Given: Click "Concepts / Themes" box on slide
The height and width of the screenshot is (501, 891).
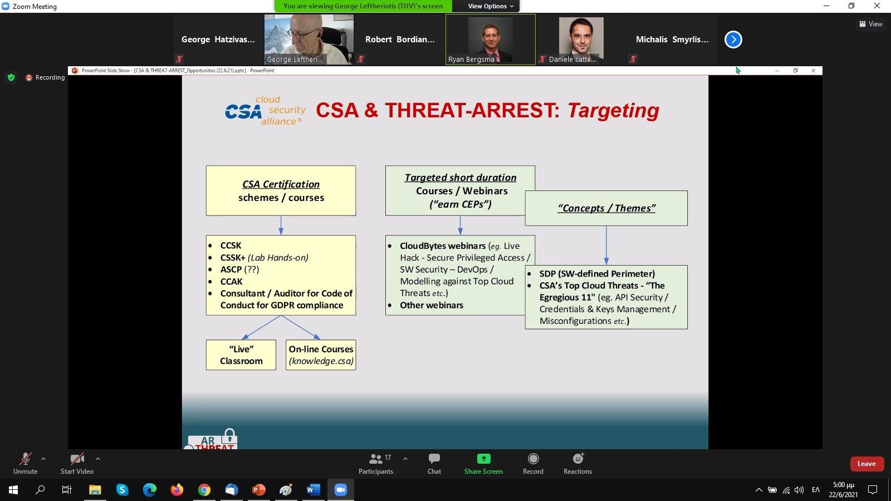Looking at the screenshot, I should click(x=606, y=208).
